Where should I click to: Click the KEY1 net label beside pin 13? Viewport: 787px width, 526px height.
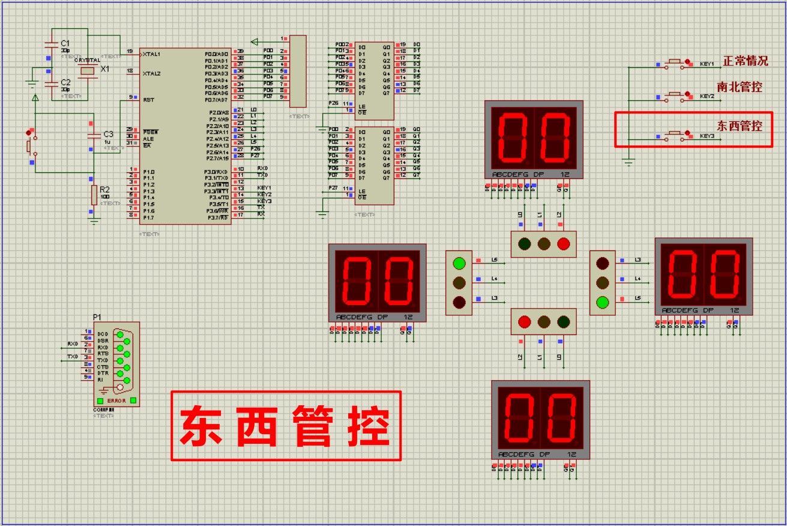(x=264, y=188)
